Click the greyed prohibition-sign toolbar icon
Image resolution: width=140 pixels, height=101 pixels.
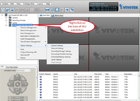(x=37, y=10)
